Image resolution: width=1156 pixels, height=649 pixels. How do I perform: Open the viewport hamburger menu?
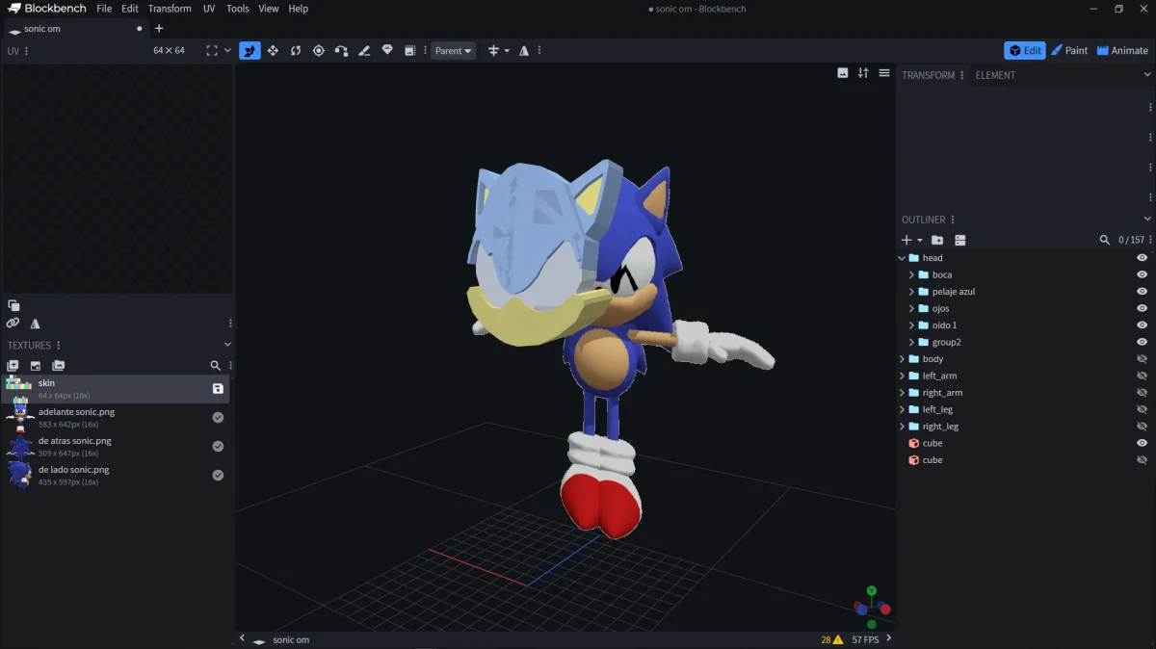pyautogui.click(x=884, y=73)
